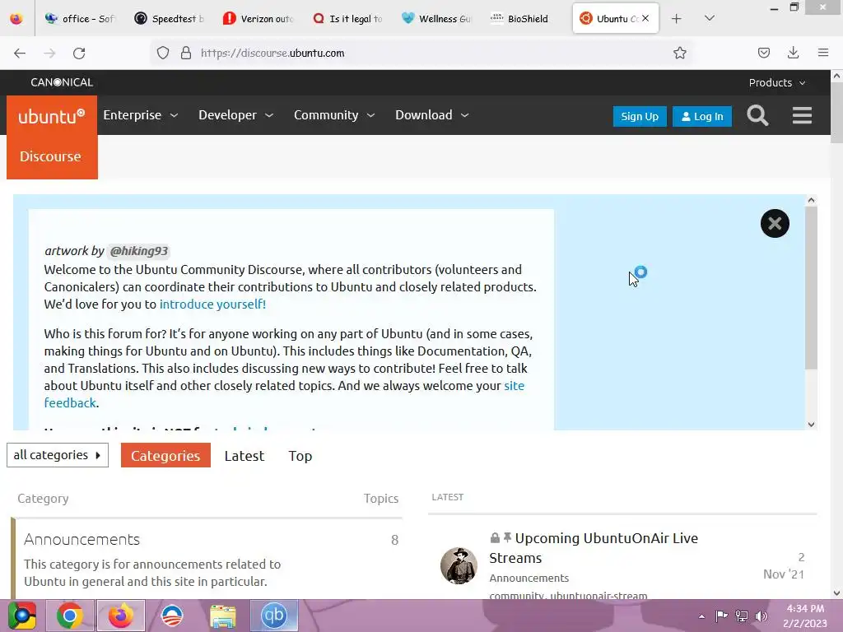Expand the Download menu
Viewport: 843px width, 632px height.
coord(432,115)
